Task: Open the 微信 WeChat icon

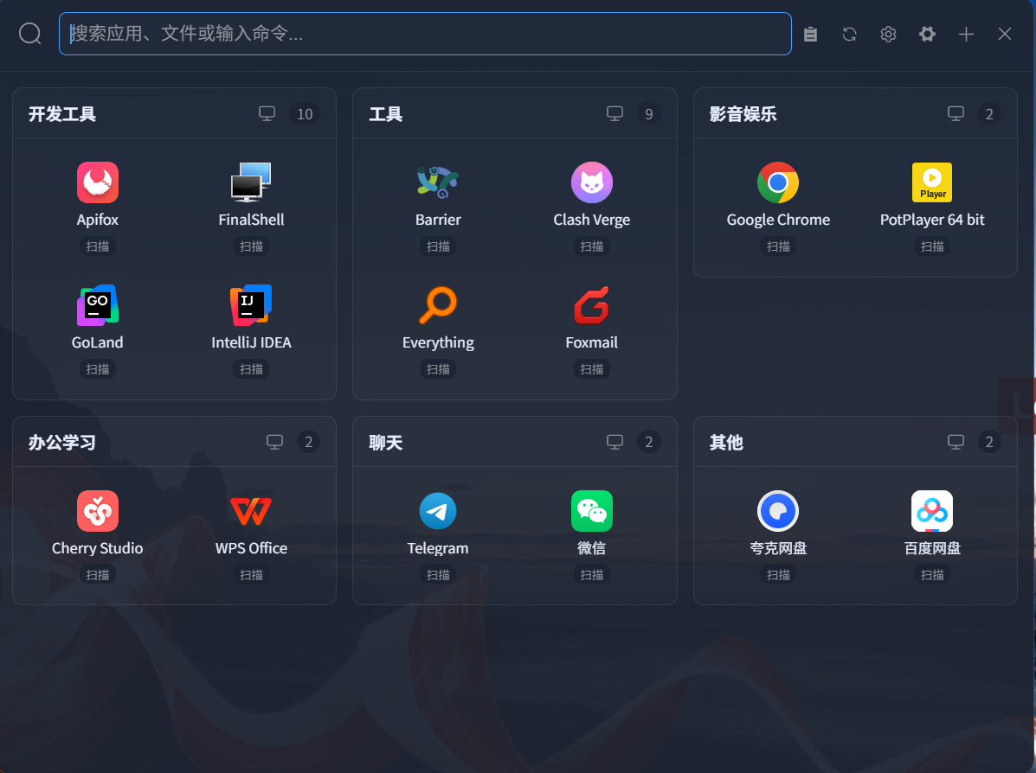Action: (592, 511)
